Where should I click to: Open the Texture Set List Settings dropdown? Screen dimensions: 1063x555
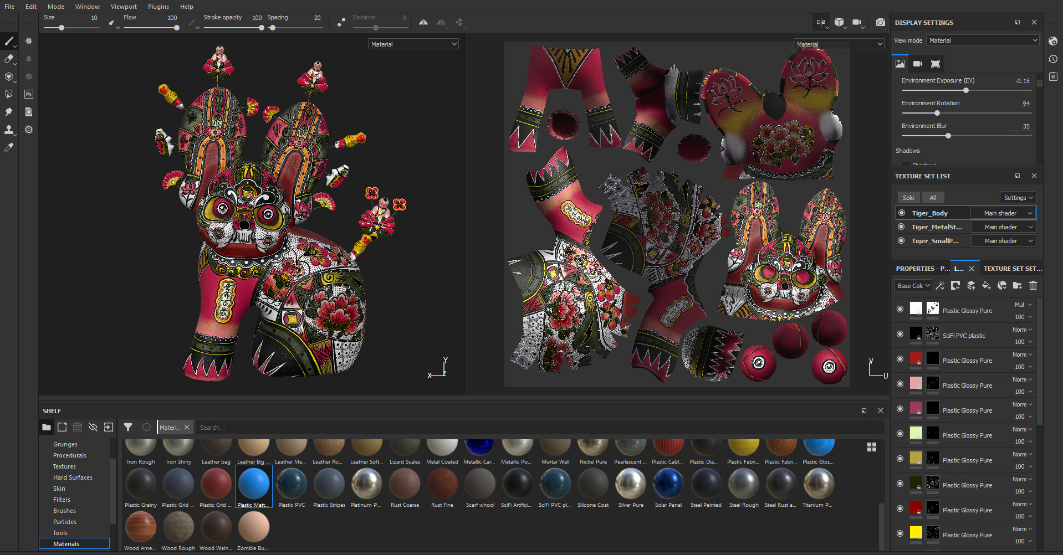[x=1018, y=198]
